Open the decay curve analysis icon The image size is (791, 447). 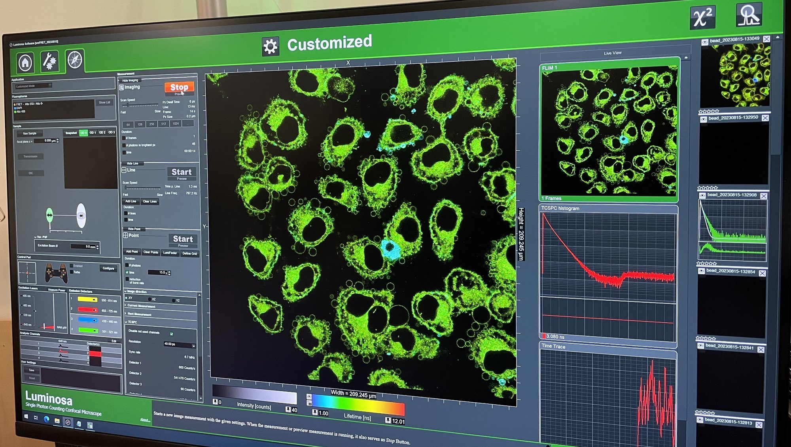[749, 15]
